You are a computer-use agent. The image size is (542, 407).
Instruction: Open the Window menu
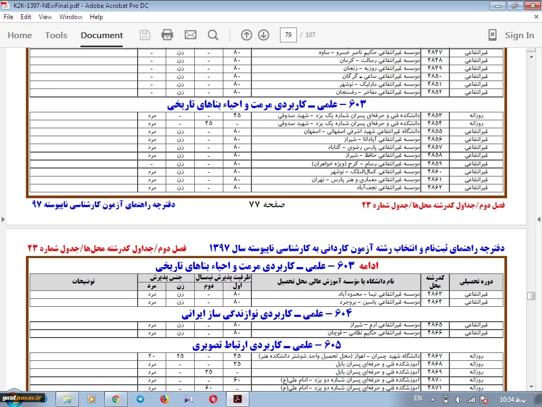pyautogui.click(x=71, y=17)
